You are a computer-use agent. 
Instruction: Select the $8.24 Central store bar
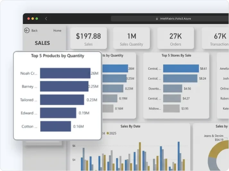[180, 78]
